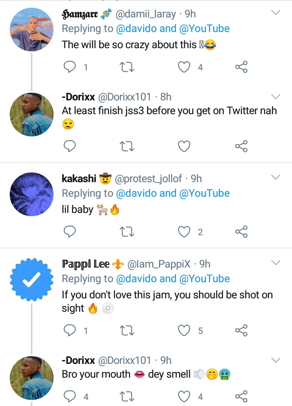Open Pappi Lee's verified badge avatar
This screenshot has width=292, height=406.
(32, 279)
